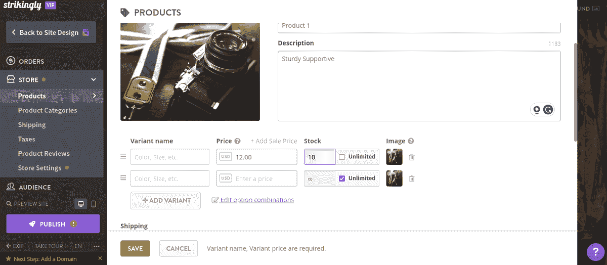Open Product Categories in the sidebar
The height and width of the screenshot is (265, 607).
[x=48, y=110]
